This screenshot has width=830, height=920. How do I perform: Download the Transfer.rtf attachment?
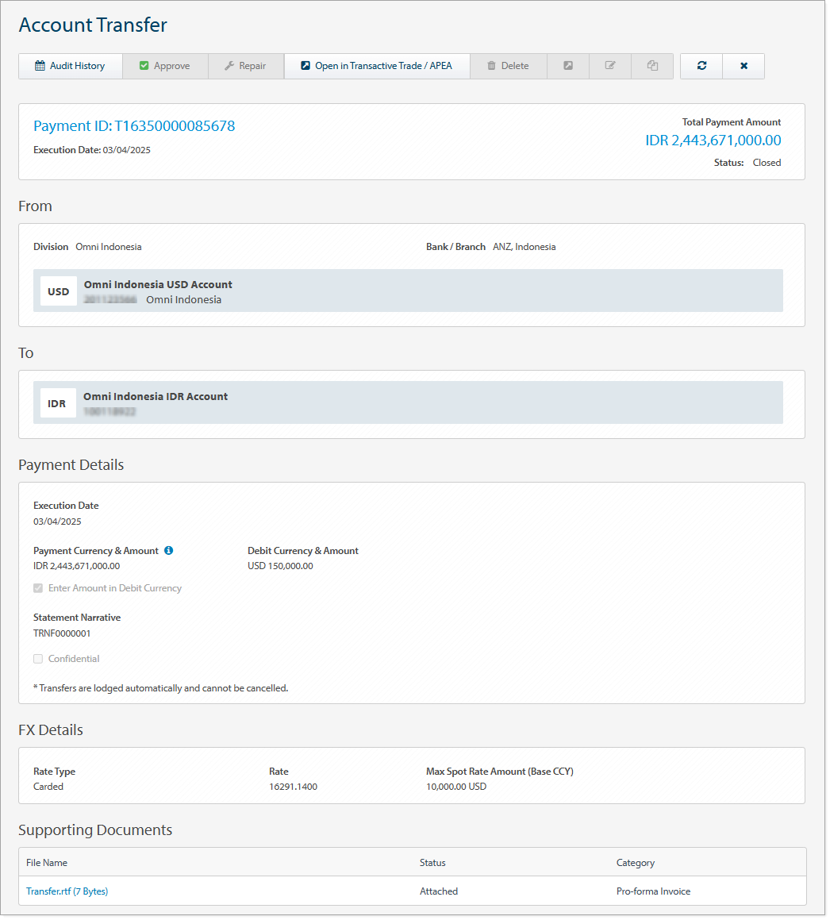point(67,891)
